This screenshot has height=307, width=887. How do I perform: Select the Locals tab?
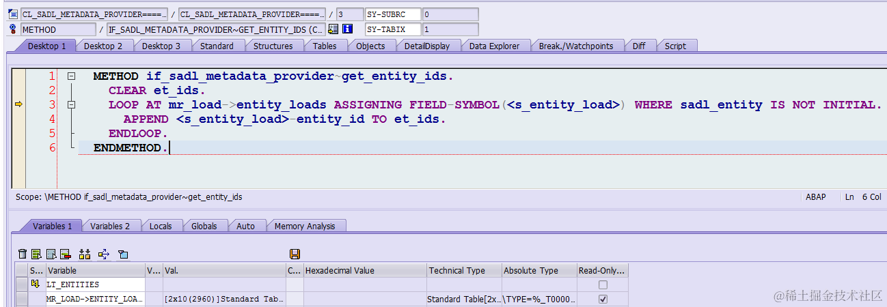161,226
